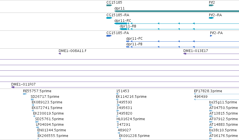This screenshot has height=140, width=239.
Task: Select the dpr11-RC transcript exon block
Action: [120, 23]
